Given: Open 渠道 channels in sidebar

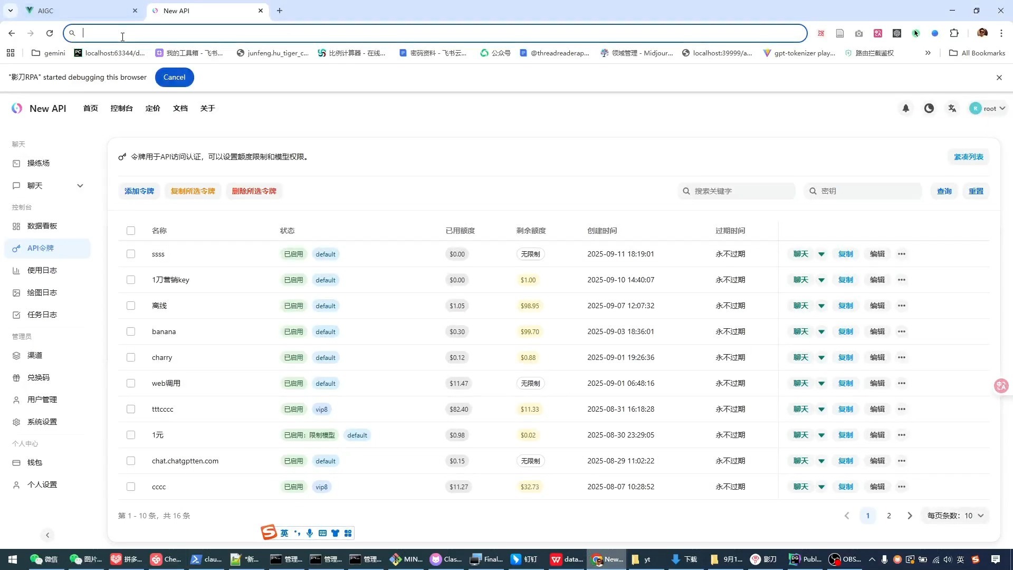Looking at the screenshot, I should pos(35,355).
